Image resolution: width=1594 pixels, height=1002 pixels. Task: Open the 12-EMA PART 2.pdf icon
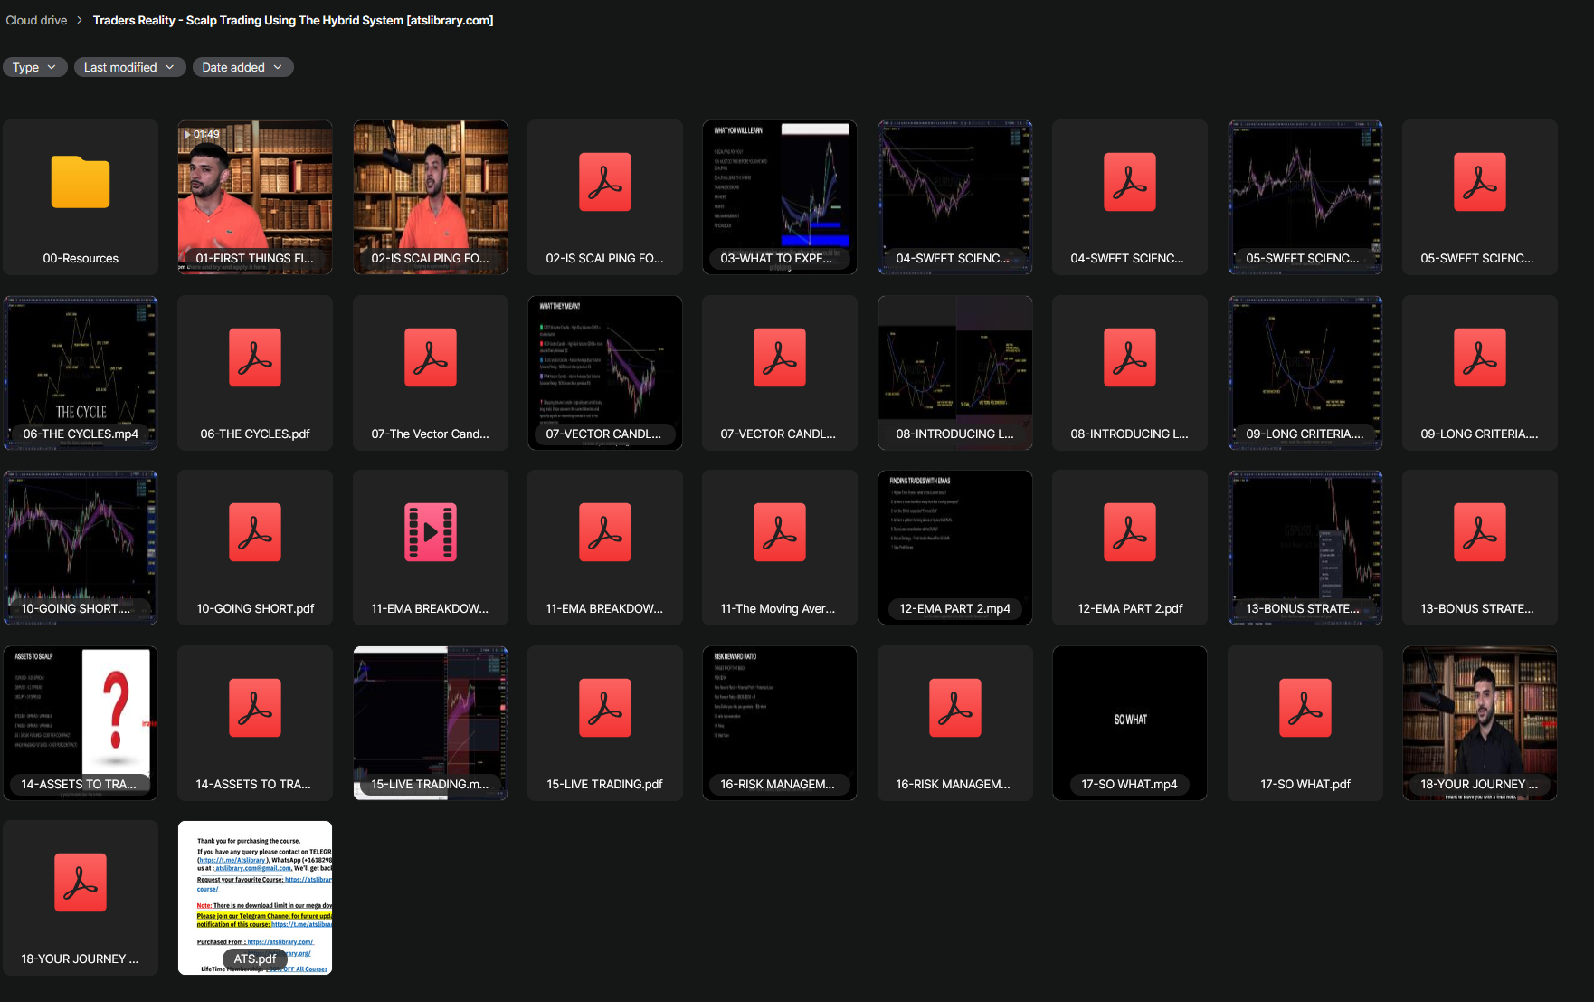(1129, 533)
